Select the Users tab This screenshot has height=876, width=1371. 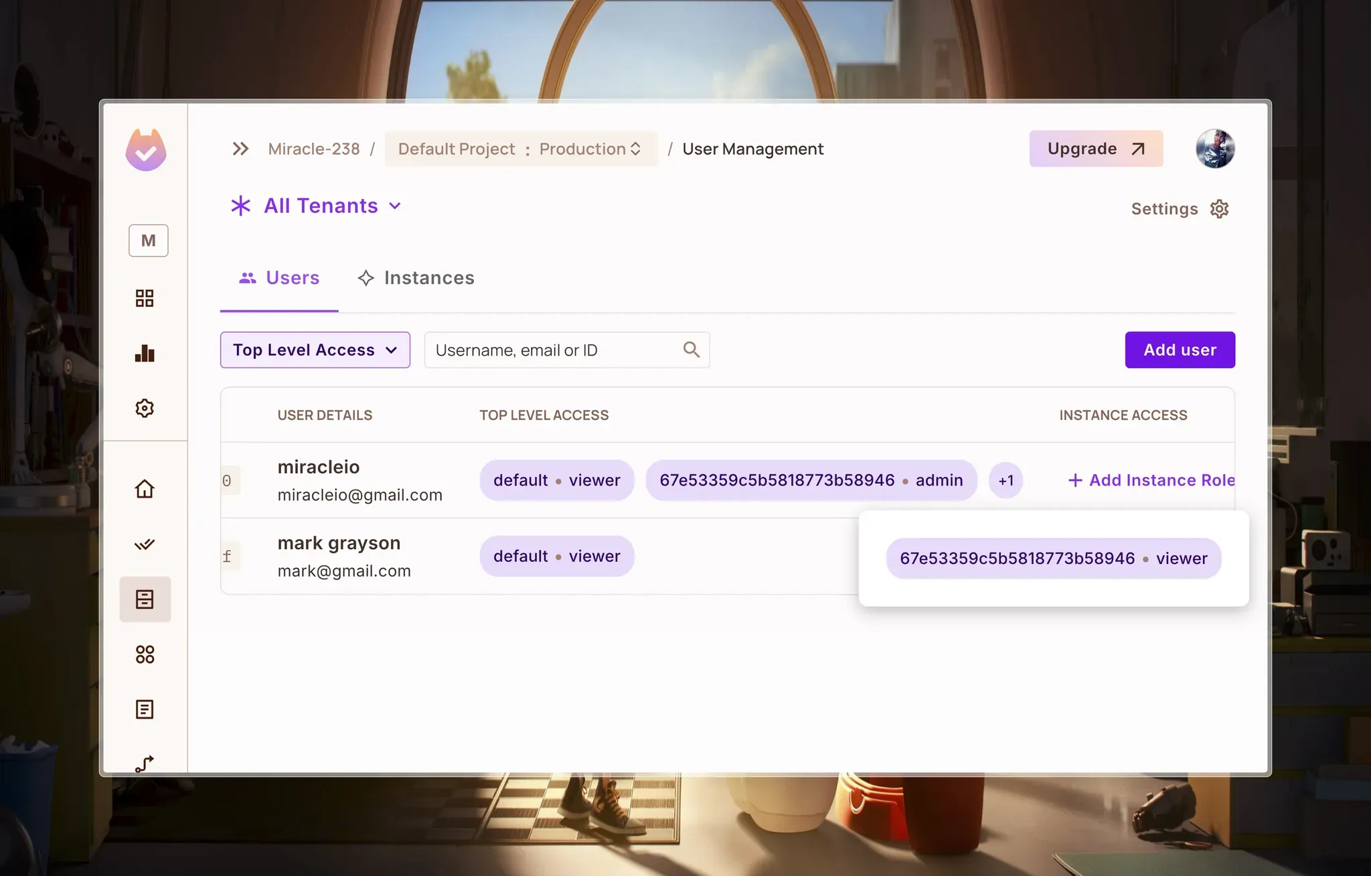[279, 278]
